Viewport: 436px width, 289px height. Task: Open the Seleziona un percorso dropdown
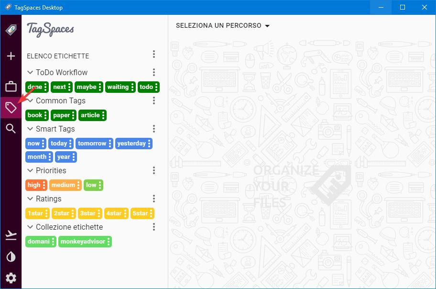[x=223, y=26]
